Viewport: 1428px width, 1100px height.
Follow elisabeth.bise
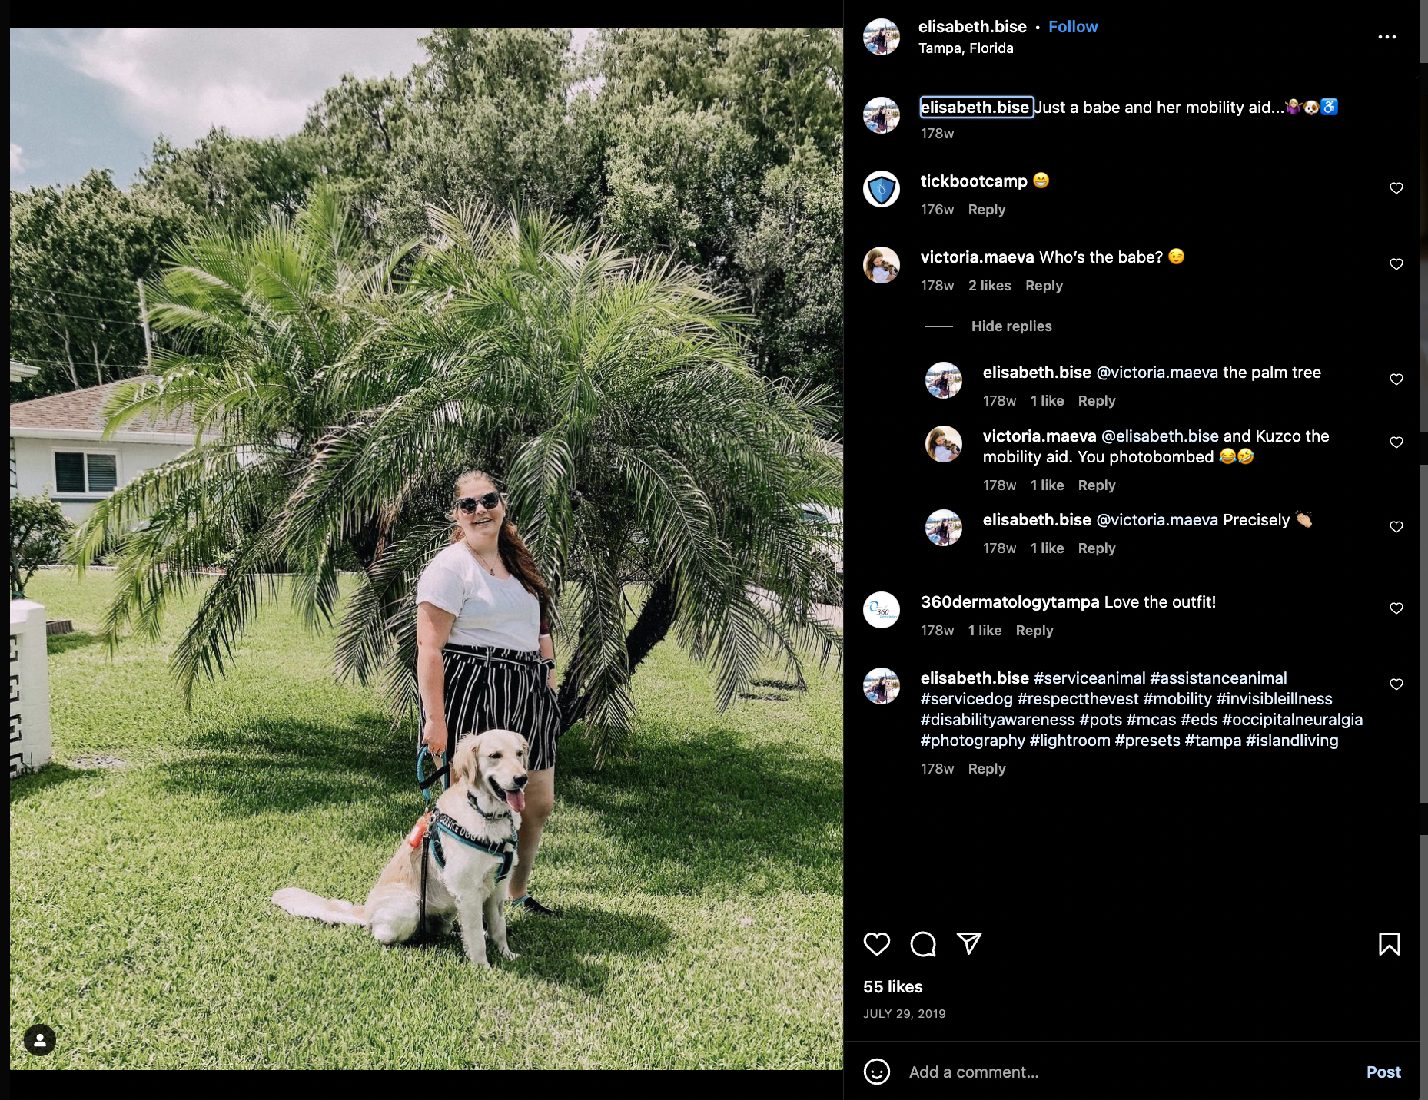point(1073,27)
